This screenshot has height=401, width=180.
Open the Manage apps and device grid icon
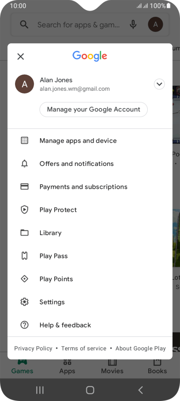(25, 140)
